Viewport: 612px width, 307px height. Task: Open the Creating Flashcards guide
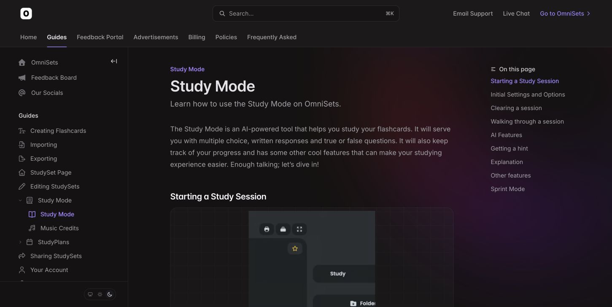[58, 131]
